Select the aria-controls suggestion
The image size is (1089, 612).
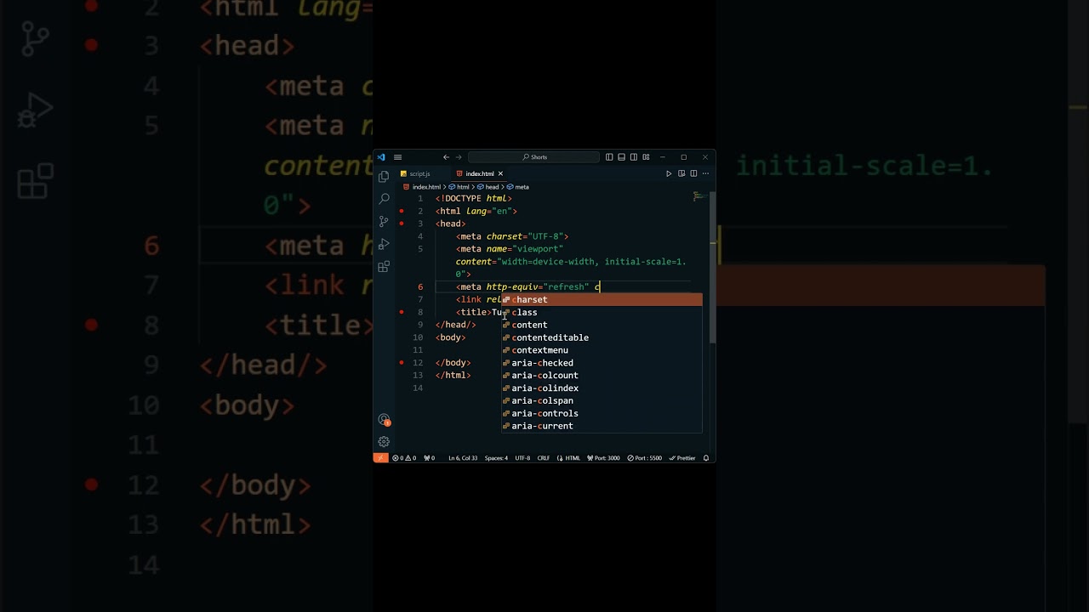tap(602, 413)
